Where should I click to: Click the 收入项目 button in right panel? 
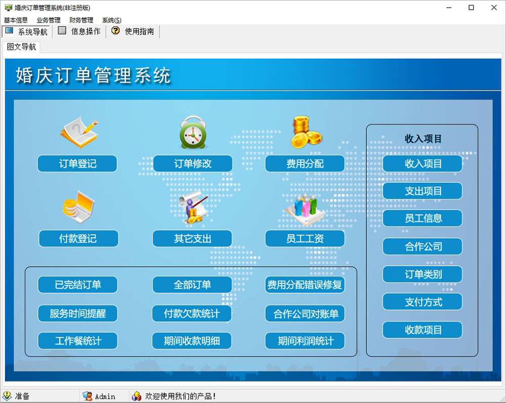coord(423,164)
